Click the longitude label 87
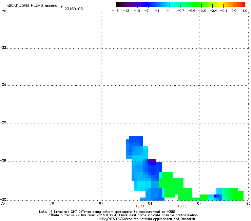The image size is (251, 221). tap(199, 203)
